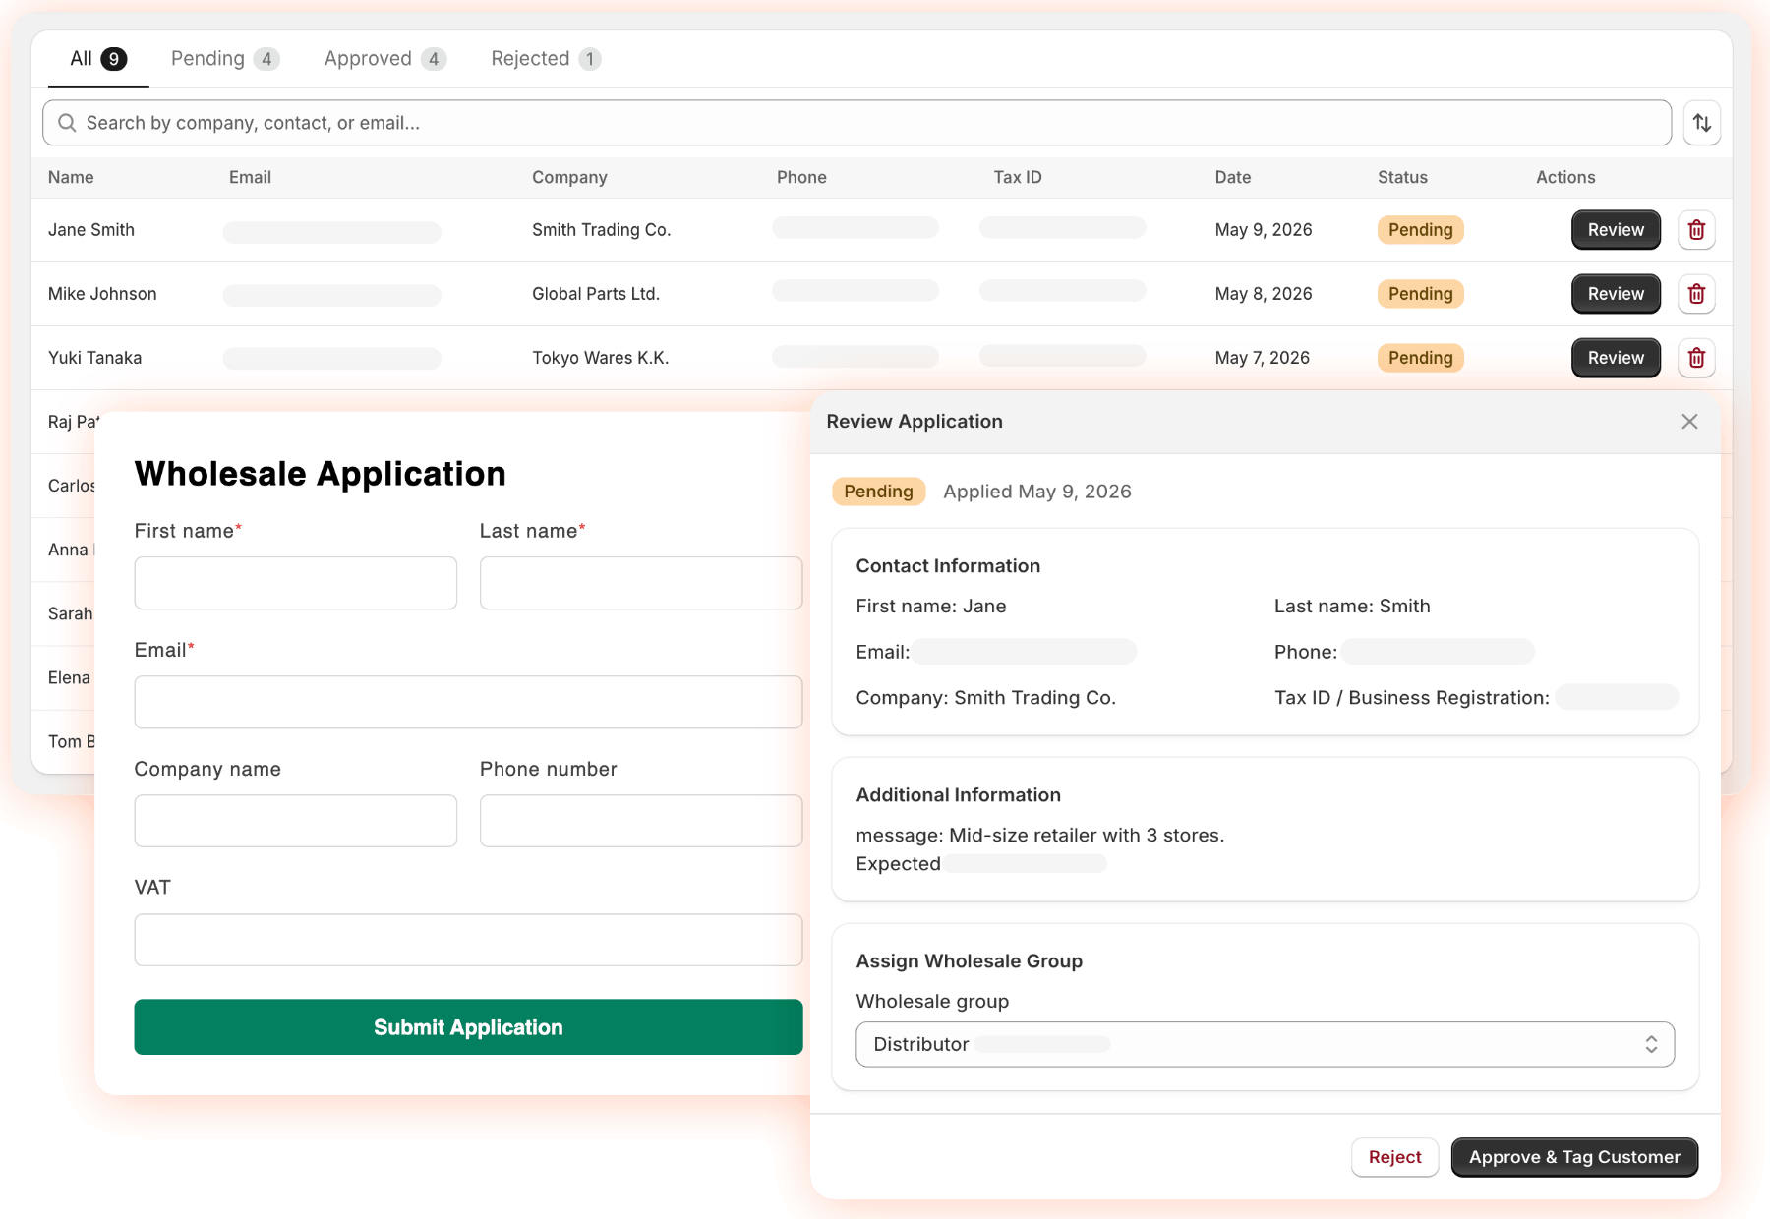Click First name: Jane in review panel

pos(930,607)
